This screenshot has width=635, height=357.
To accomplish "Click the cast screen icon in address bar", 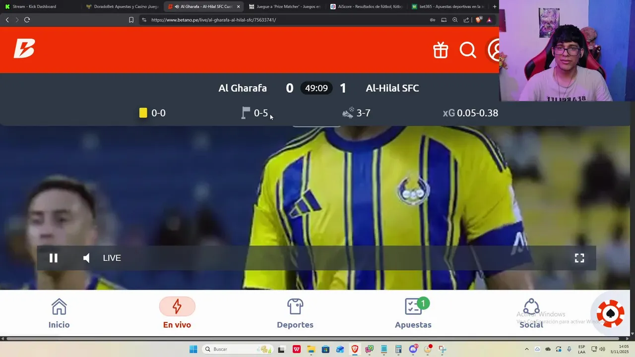I will click(444, 20).
